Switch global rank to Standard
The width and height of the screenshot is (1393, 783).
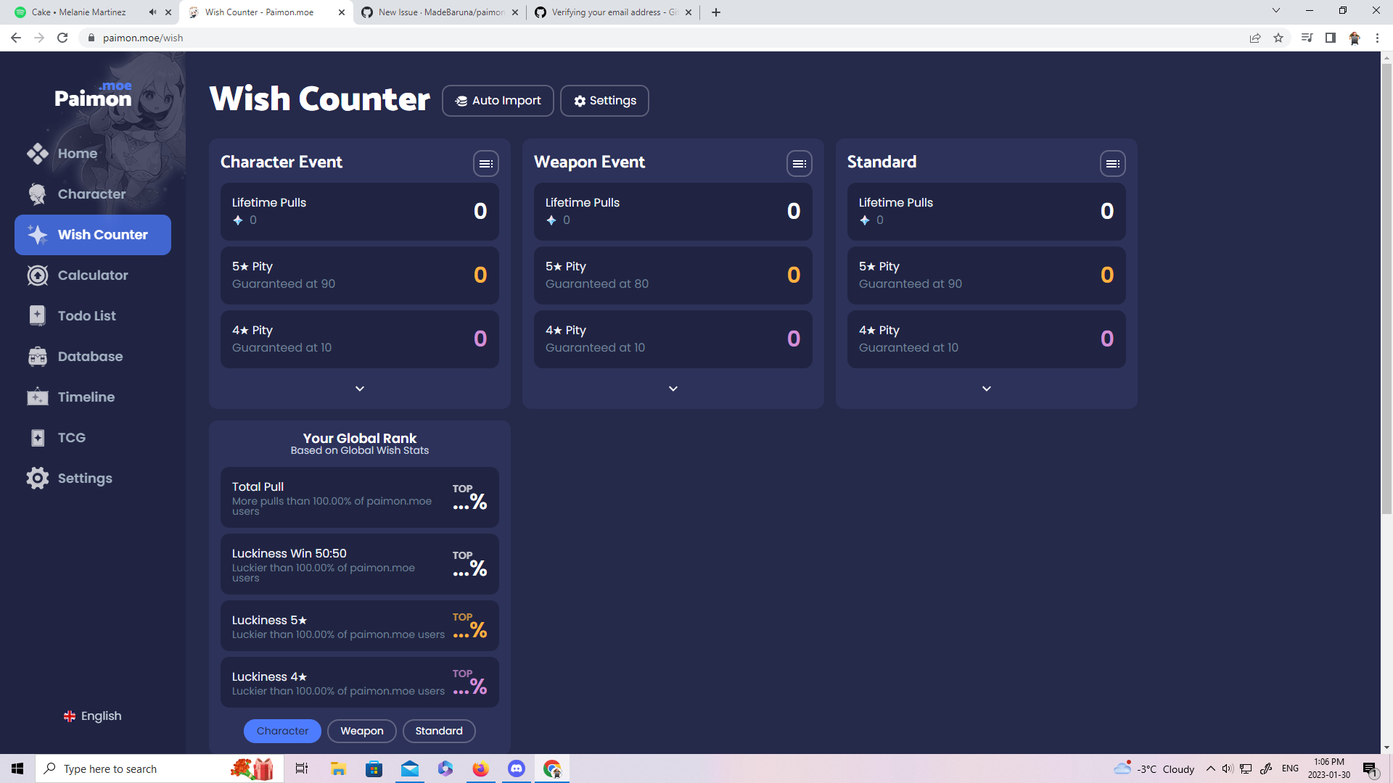point(438,731)
